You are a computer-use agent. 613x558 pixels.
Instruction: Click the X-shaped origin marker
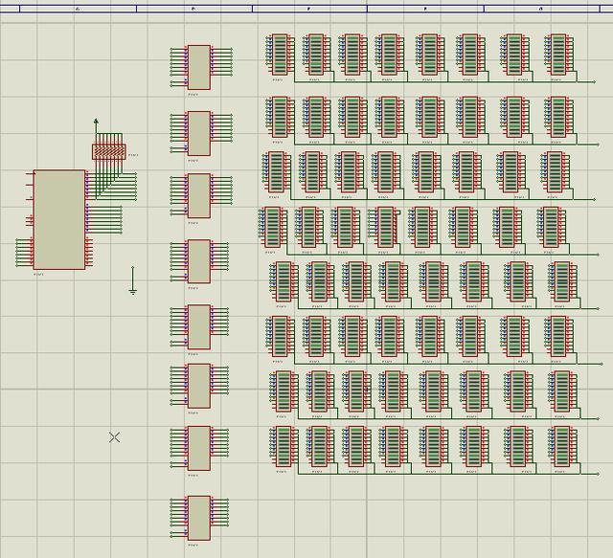point(115,437)
